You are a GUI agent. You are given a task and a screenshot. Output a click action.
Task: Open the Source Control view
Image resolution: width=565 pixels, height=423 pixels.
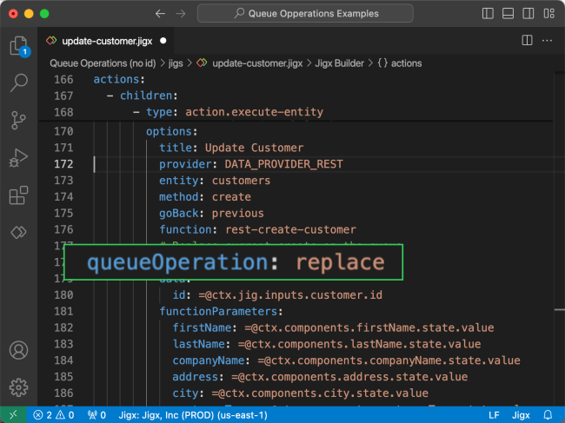coord(18,121)
